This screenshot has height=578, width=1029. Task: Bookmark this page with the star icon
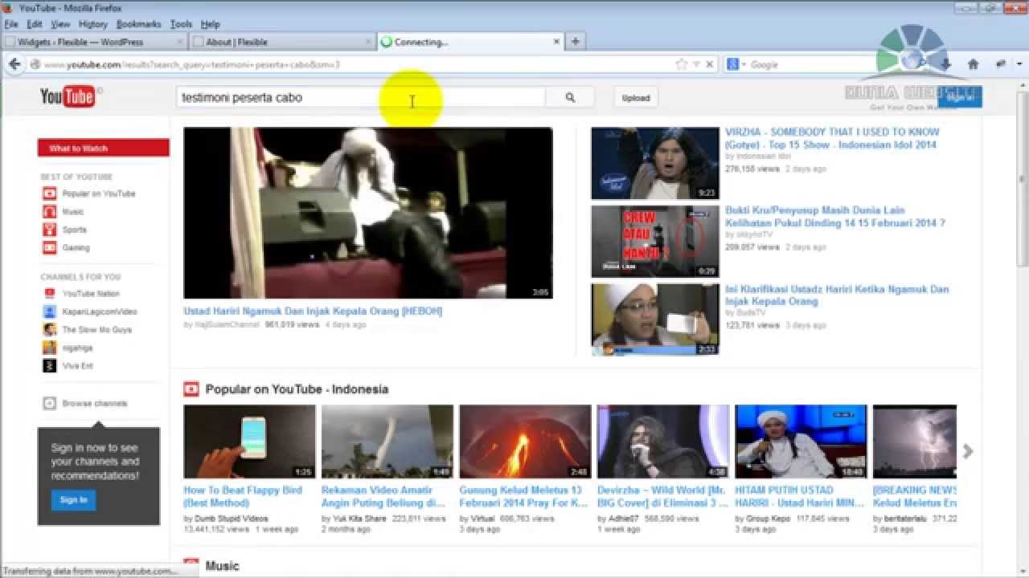[682, 64]
